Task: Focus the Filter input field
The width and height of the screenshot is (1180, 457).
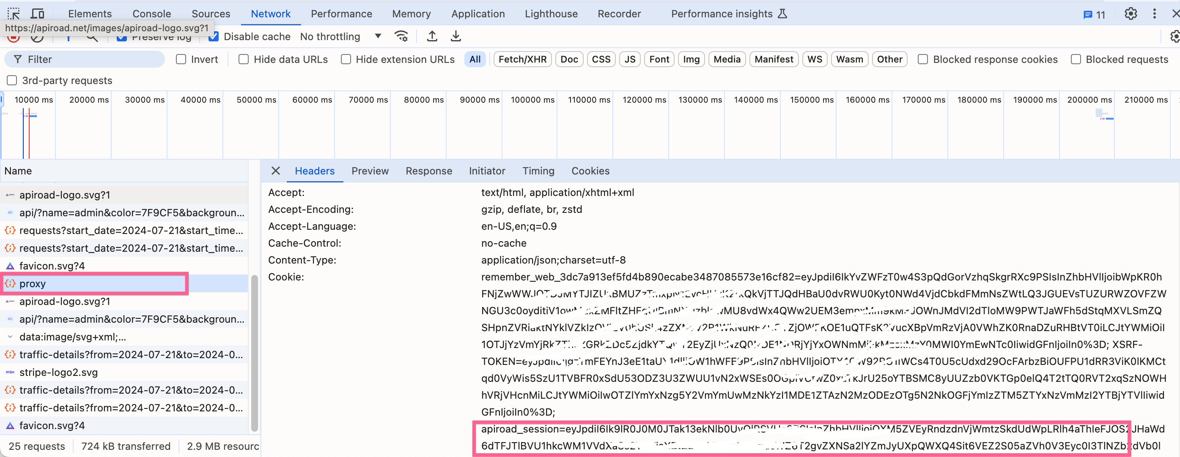Action: pyautogui.click(x=85, y=60)
